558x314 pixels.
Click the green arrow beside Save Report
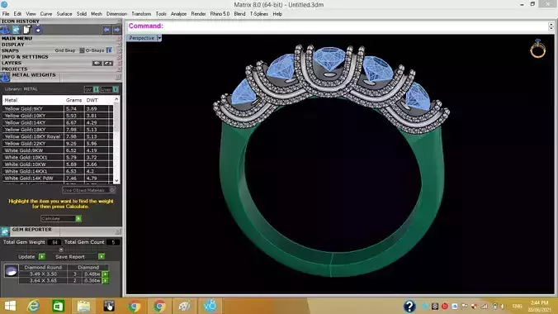[x=102, y=257]
